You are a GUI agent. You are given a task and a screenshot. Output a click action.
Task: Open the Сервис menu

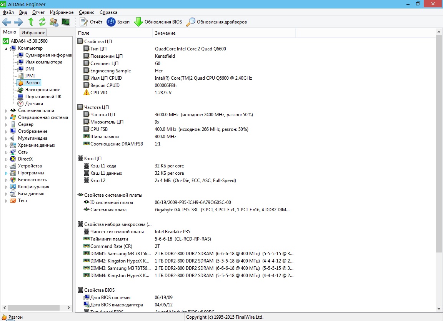(x=87, y=12)
